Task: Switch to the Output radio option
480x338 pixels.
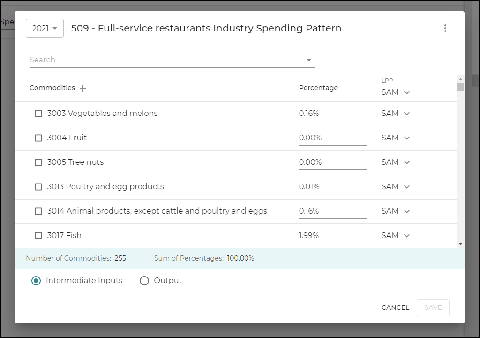Action: (x=144, y=280)
